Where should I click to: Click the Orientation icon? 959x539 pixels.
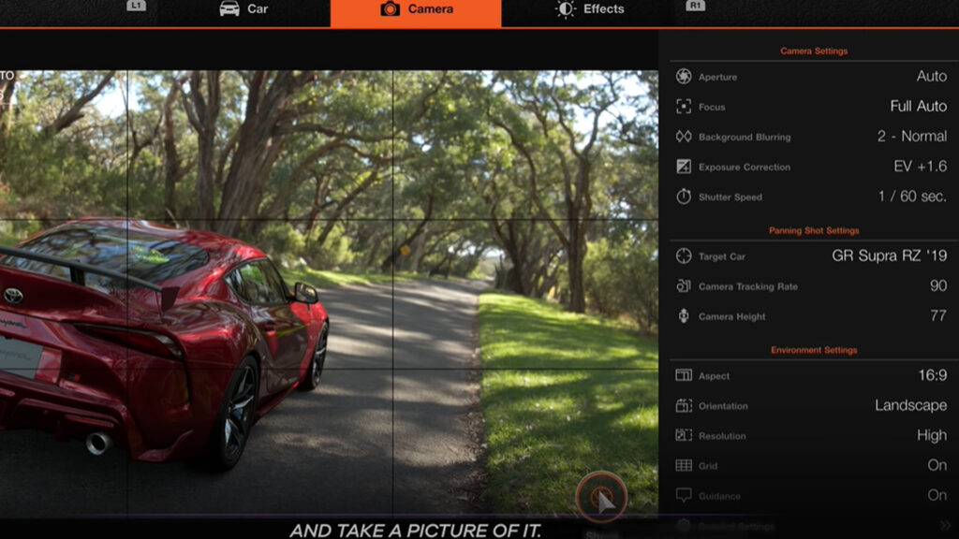point(683,405)
